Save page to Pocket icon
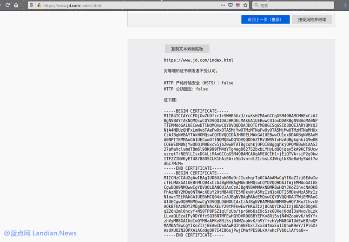 point(230,6)
